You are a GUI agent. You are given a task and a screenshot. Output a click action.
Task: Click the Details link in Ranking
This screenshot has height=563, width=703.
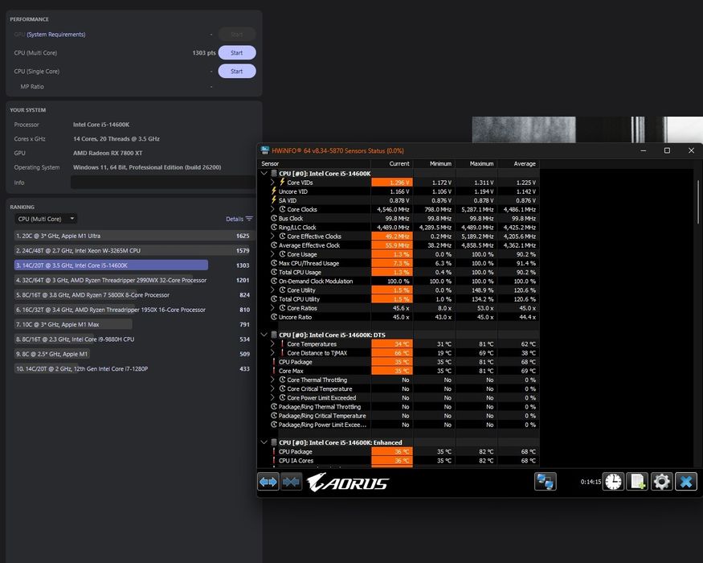[235, 219]
